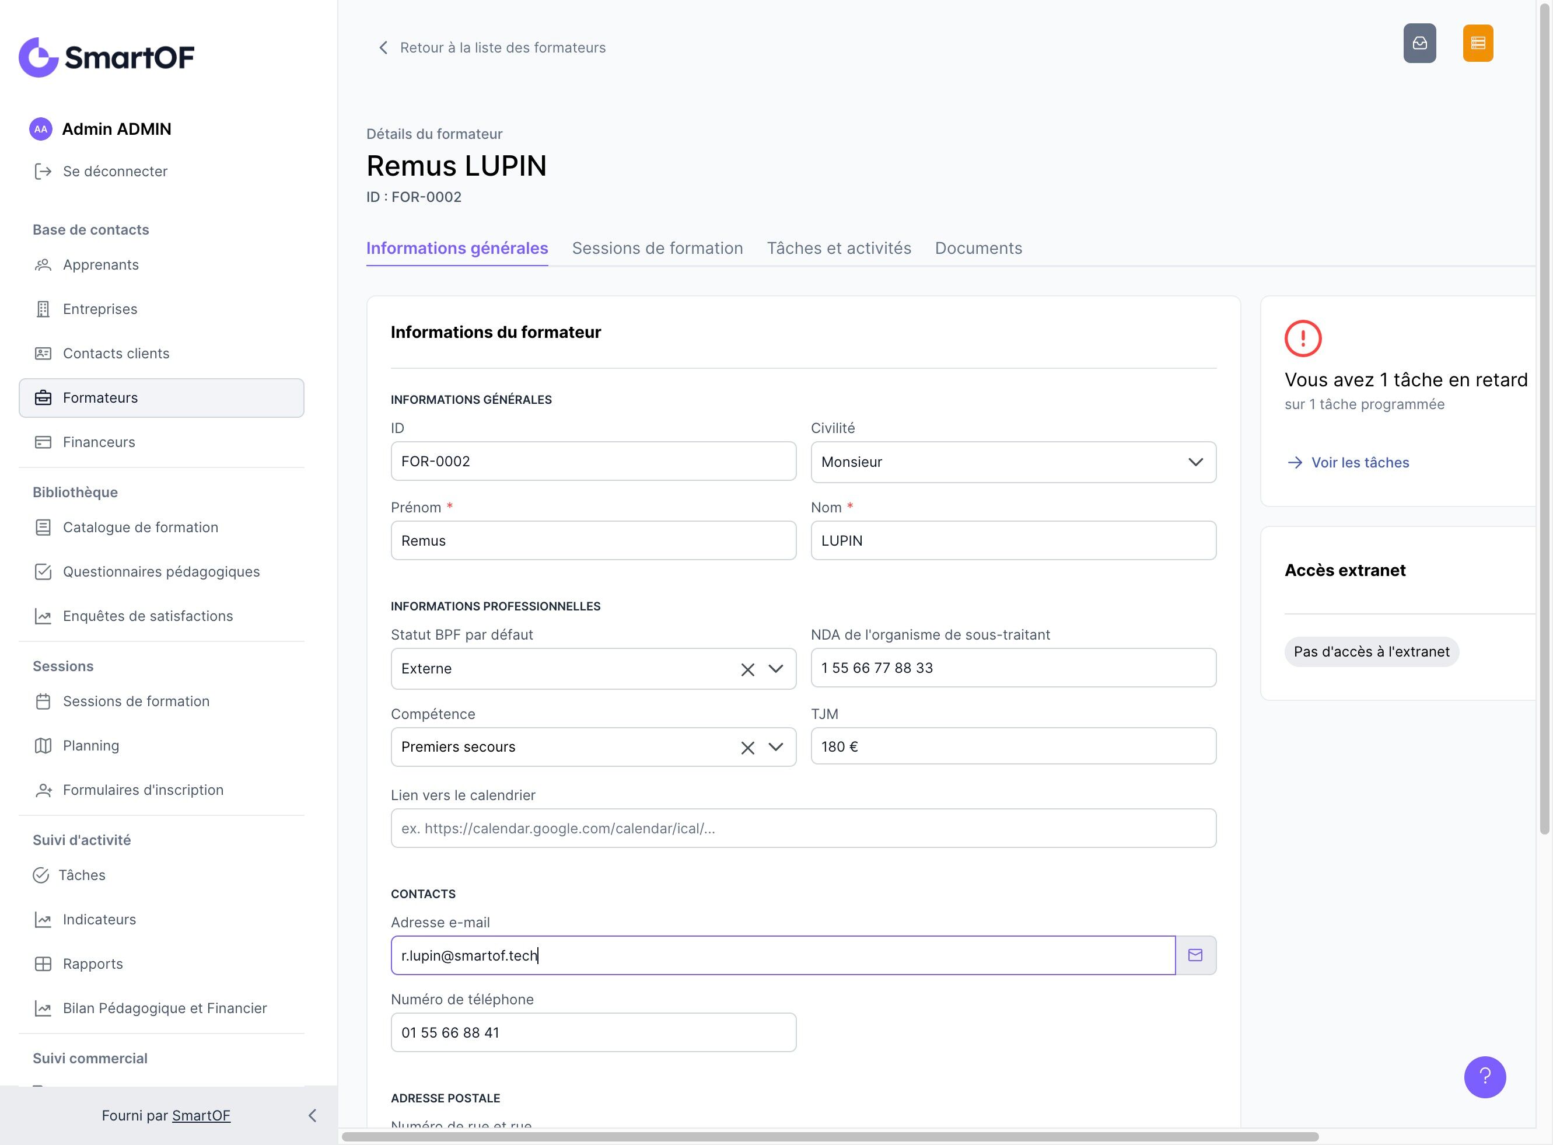Click Se déconnecter to log out
The image size is (1553, 1145).
tap(115, 171)
